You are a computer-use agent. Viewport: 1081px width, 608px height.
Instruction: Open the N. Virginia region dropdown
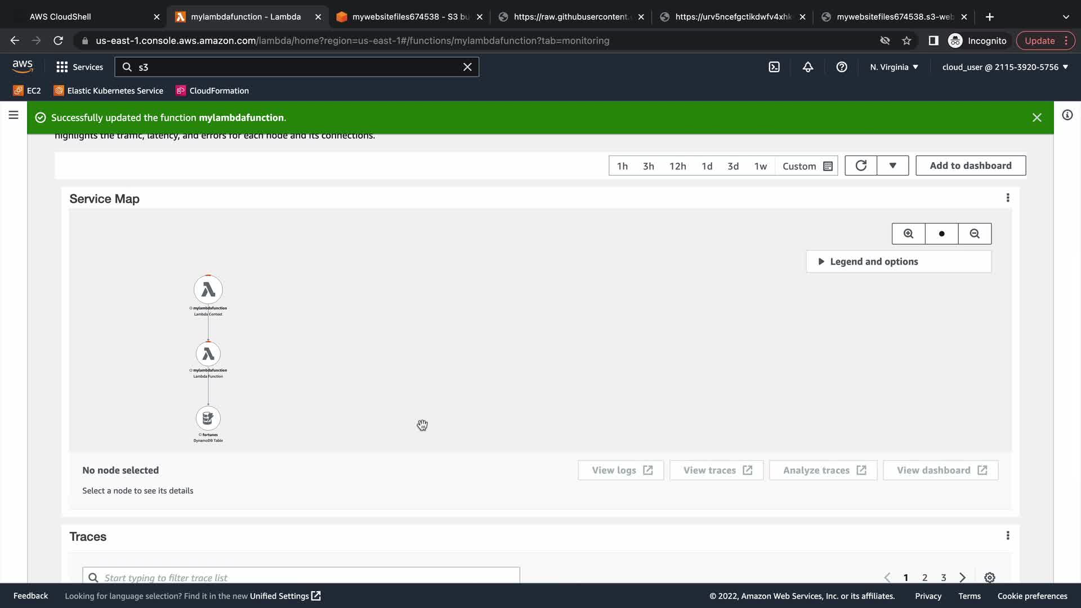pyautogui.click(x=894, y=67)
